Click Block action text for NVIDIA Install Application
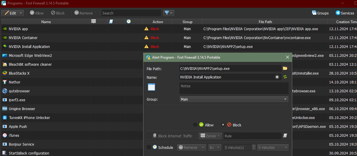Viewport: 357px width, 156px height. click(155, 46)
